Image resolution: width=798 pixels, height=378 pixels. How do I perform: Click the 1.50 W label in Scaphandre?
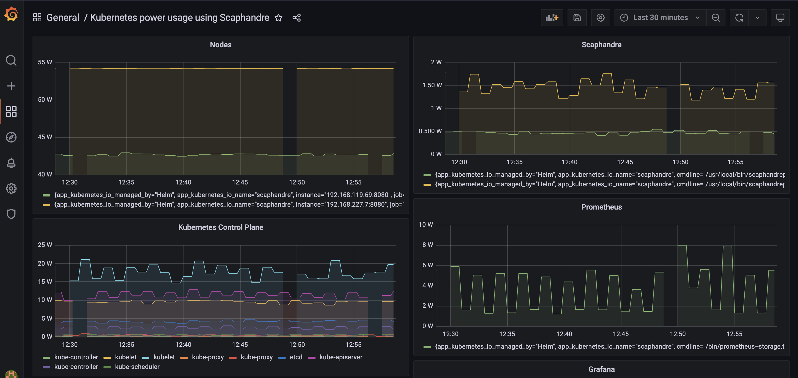pos(432,85)
